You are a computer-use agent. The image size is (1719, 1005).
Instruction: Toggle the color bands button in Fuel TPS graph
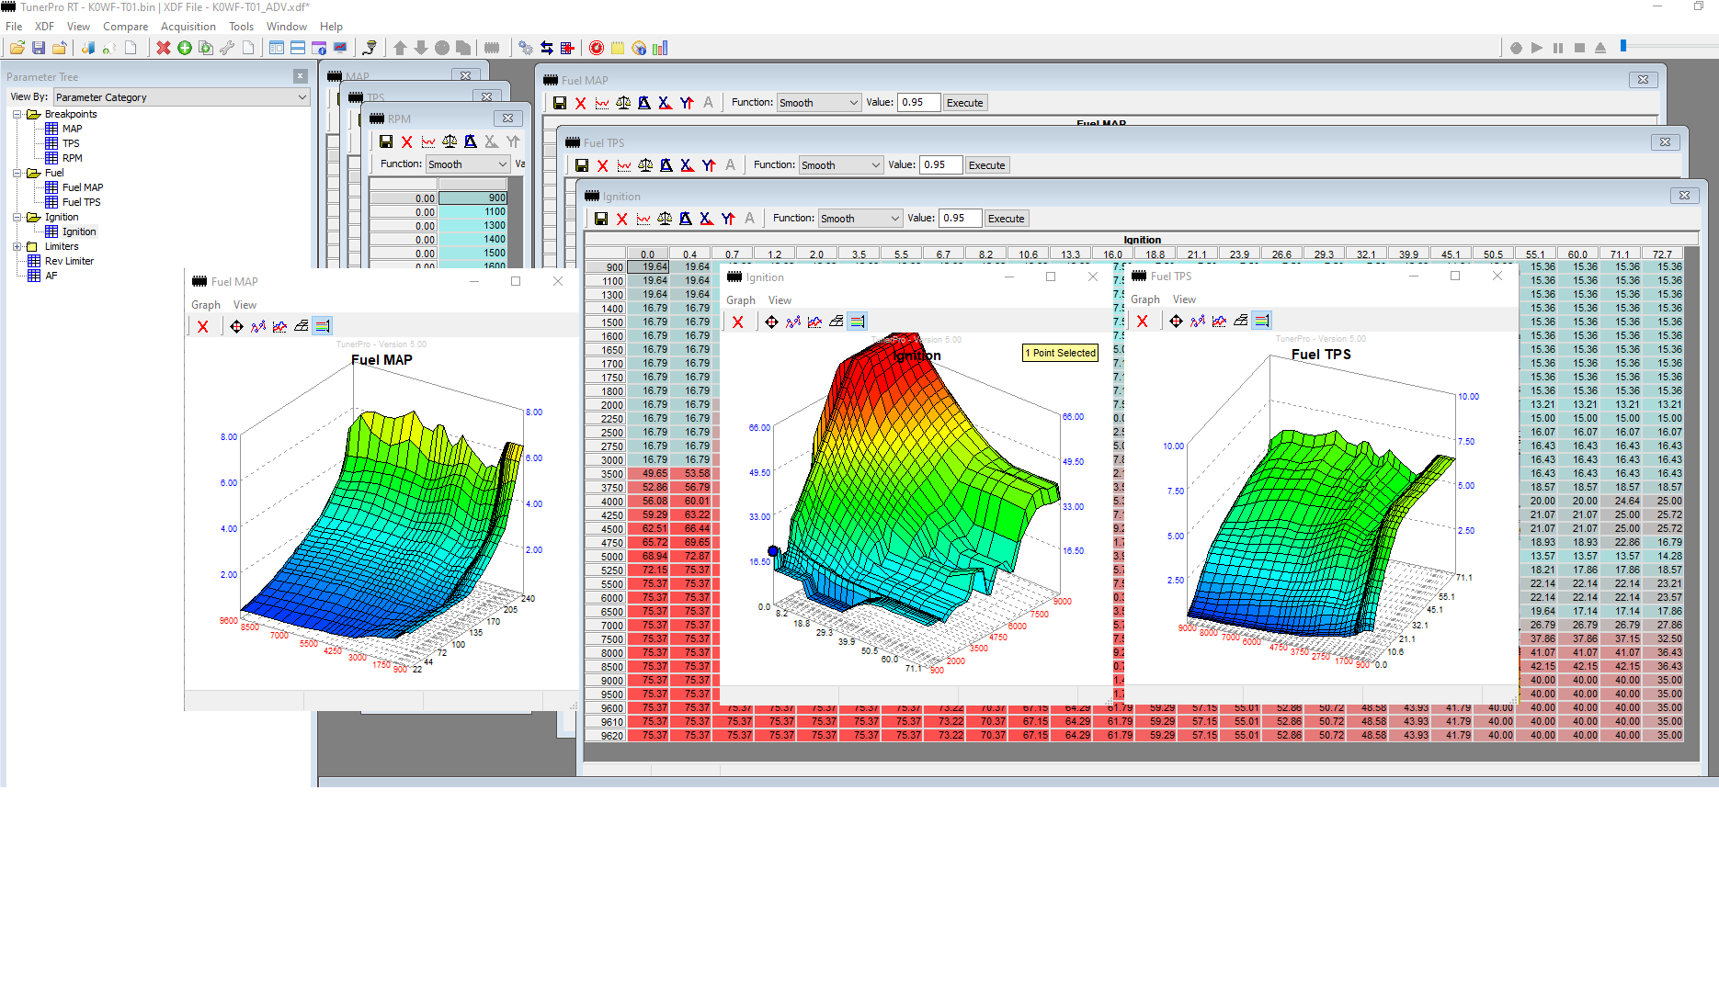coord(1262,321)
